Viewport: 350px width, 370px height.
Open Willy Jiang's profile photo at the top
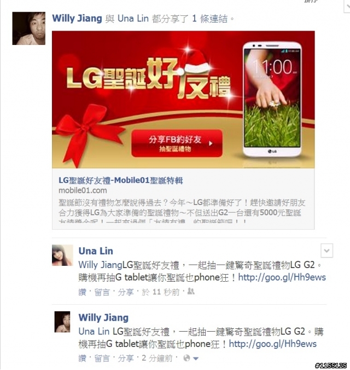pyautogui.click(x=29, y=29)
